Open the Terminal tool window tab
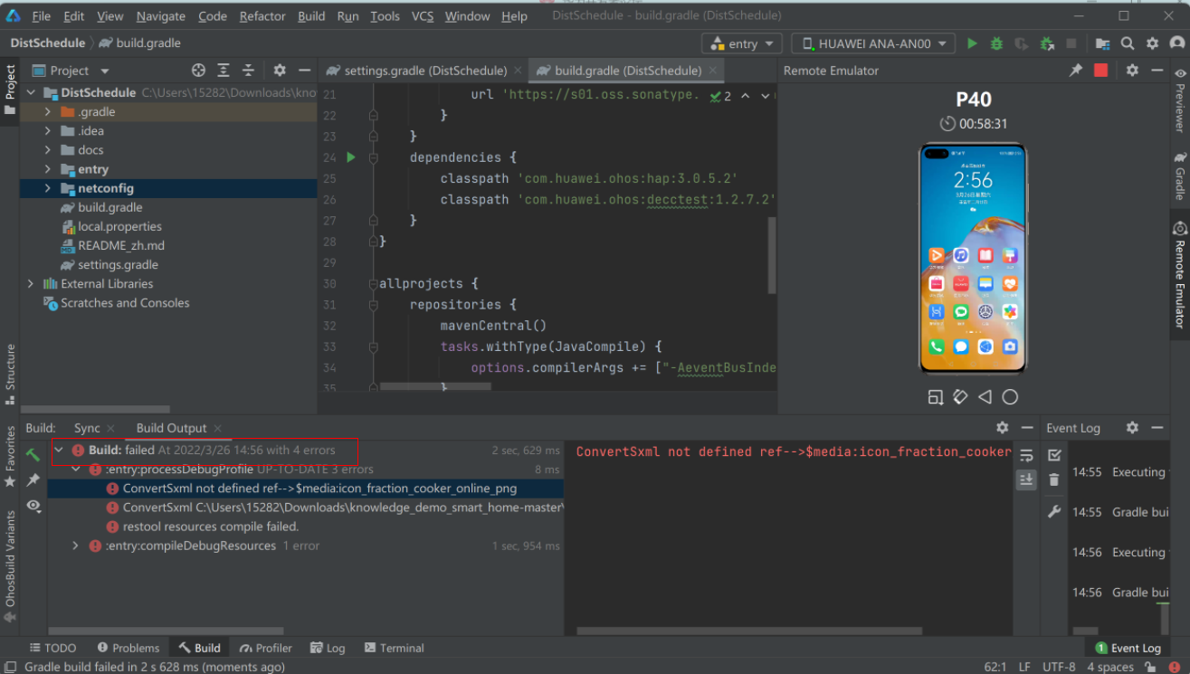 394,648
